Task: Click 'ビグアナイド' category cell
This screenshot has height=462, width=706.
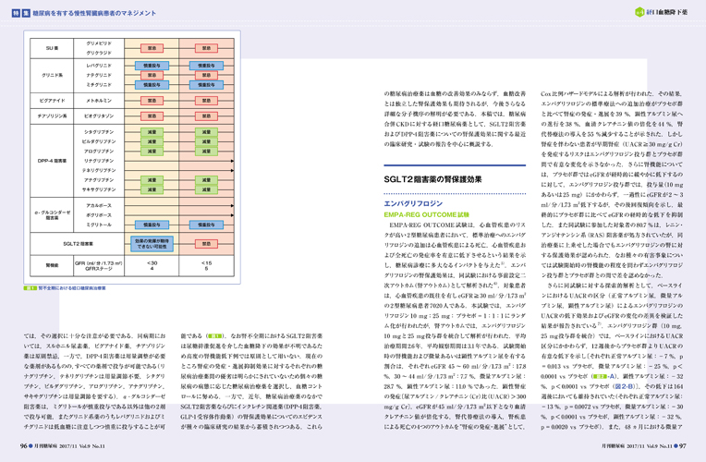Action: pyautogui.click(x=52, y=101)
